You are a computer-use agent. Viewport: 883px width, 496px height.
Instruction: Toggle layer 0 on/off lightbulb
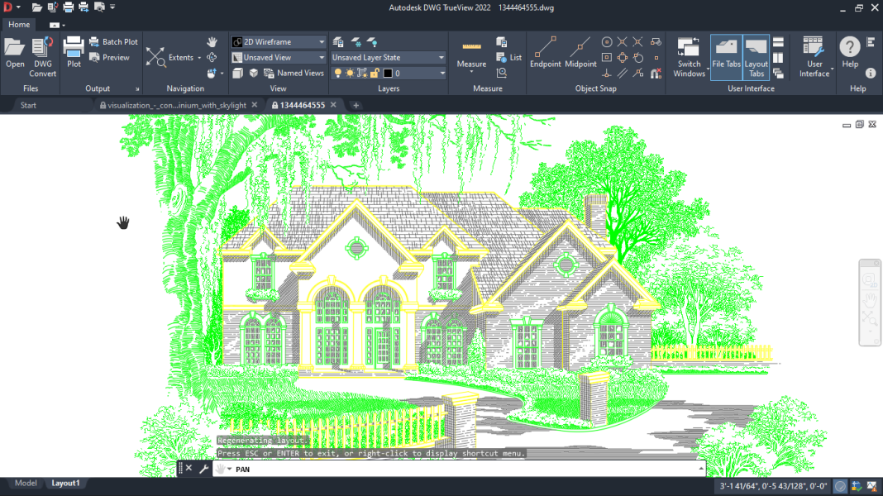point(337,74)
